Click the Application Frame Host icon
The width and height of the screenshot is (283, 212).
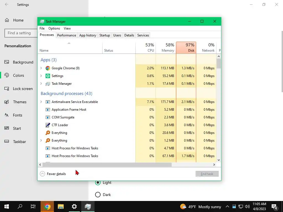(48, 110)
